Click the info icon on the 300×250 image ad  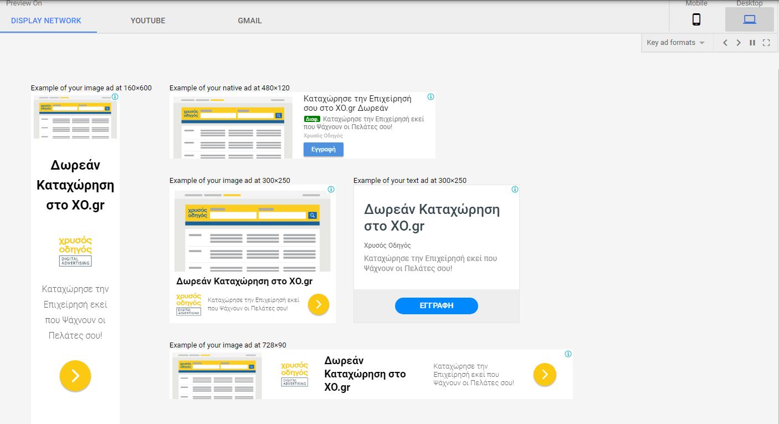pyautogui.click(x=331, y=189)
